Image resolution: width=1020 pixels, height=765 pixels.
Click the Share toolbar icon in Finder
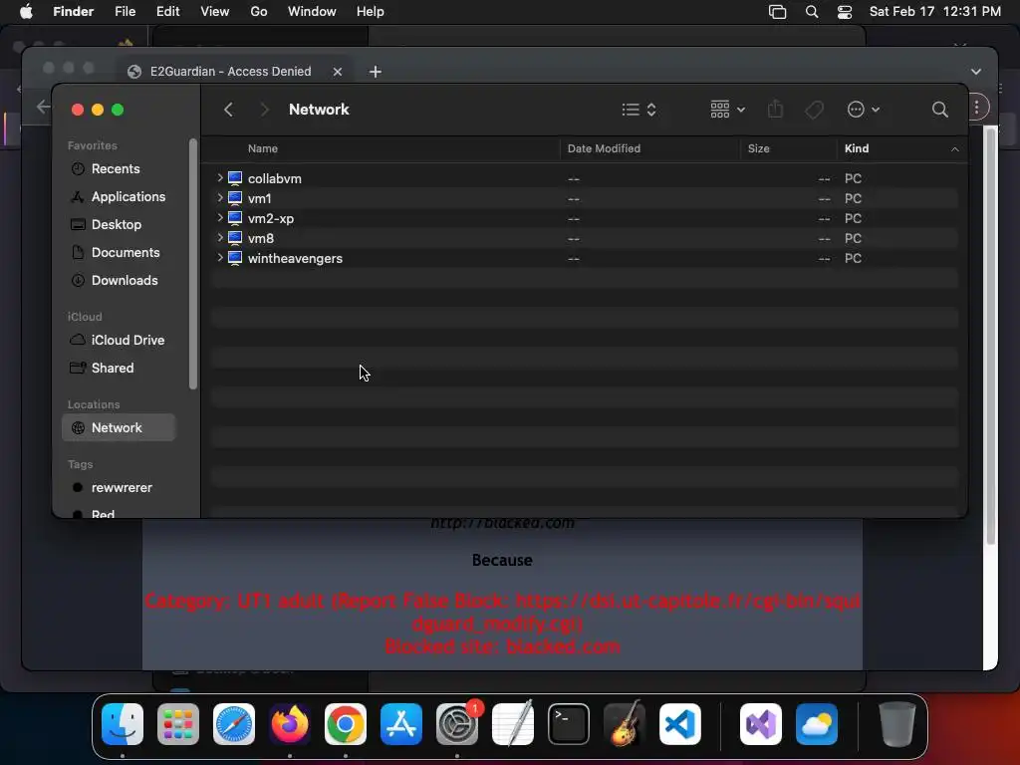pyautogui.click(x=775, y=109)
